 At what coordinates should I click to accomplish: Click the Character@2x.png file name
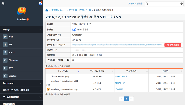pos(60,76)
